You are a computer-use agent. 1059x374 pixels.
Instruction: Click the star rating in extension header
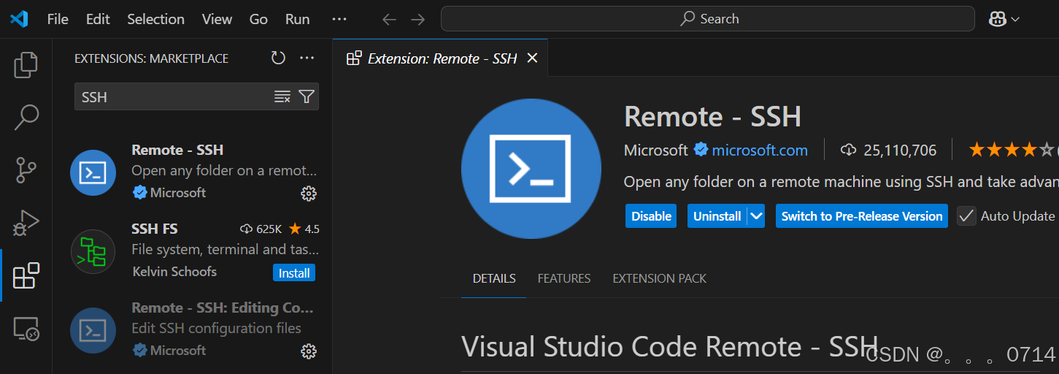pos(1011,150)
